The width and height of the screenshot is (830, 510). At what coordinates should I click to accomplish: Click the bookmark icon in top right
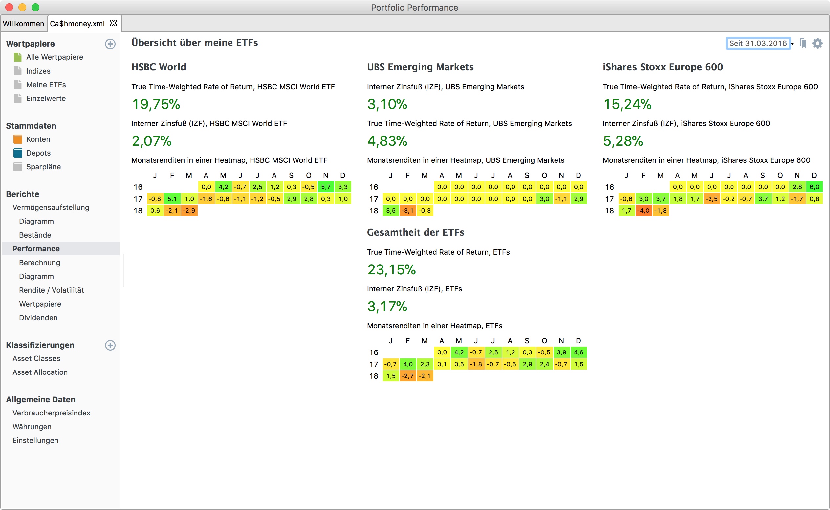coord(803,44)
